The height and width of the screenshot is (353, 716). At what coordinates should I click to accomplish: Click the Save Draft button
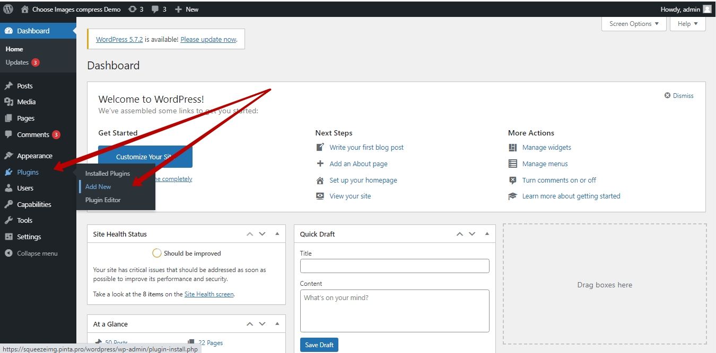(x=319, y=345)
